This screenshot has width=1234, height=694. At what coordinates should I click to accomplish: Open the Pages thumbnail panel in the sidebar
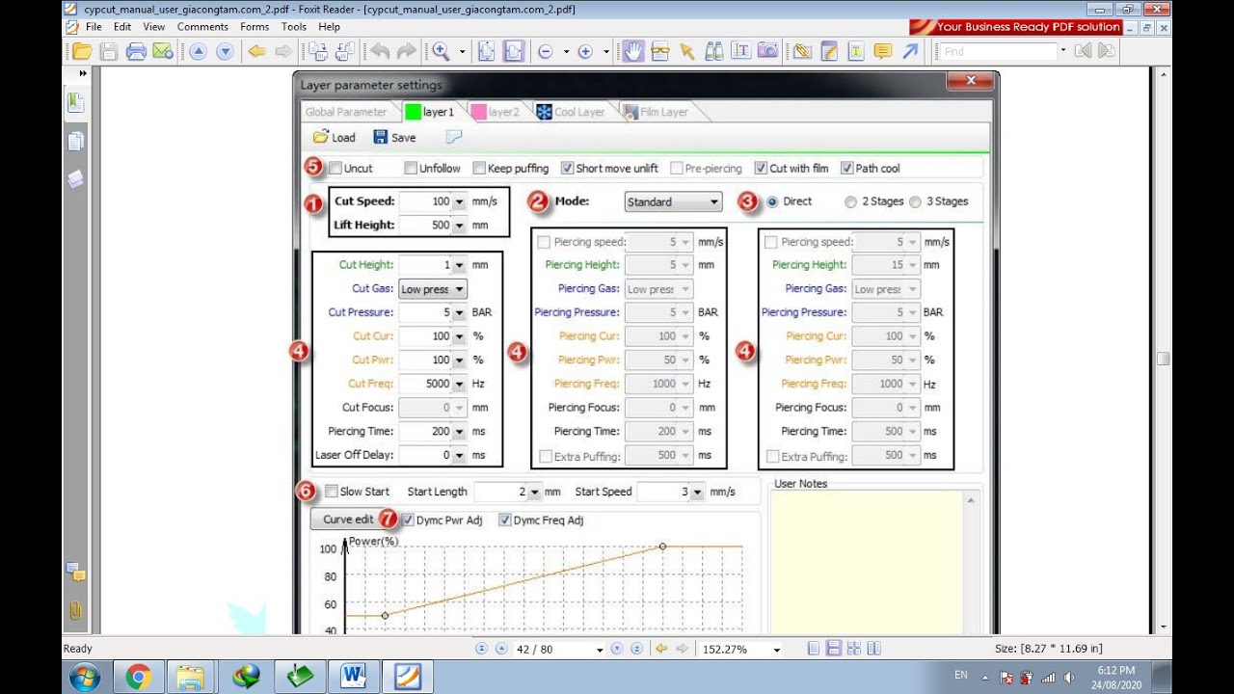tap(75, 141)
